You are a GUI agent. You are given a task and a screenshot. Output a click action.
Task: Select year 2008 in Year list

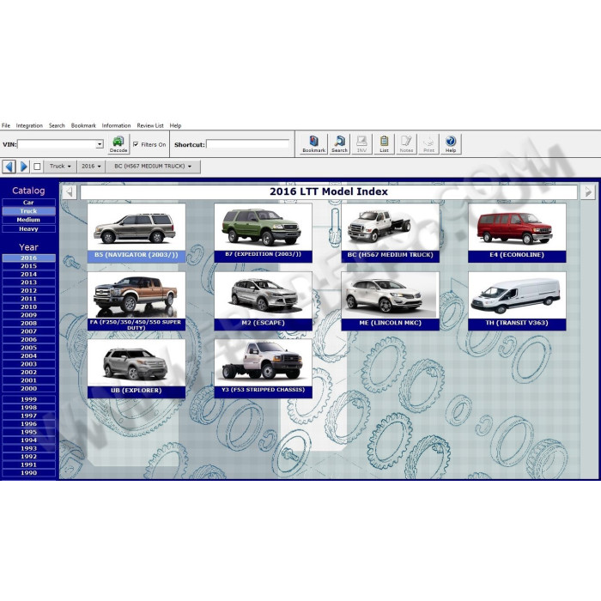click(28, 323)
